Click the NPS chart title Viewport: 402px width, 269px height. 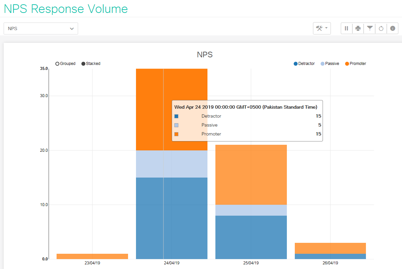204,55
